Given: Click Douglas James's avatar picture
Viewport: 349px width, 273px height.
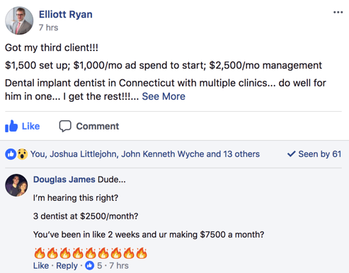Looking at the screenshot, I should (x=16, y=185).
